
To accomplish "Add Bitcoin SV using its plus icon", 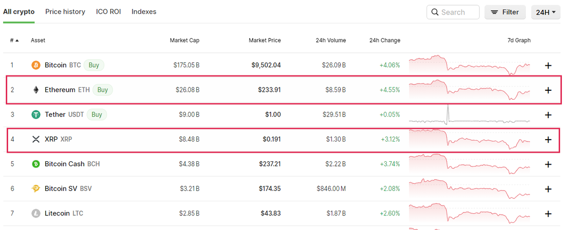I will 548,189.
